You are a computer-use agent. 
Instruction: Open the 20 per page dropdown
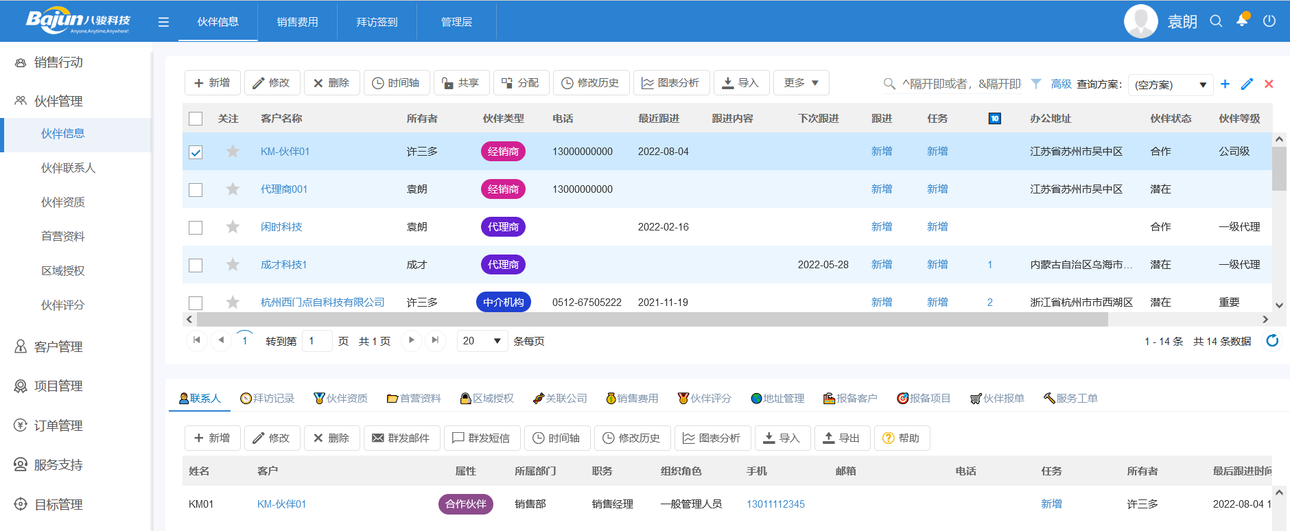point(482,341)
